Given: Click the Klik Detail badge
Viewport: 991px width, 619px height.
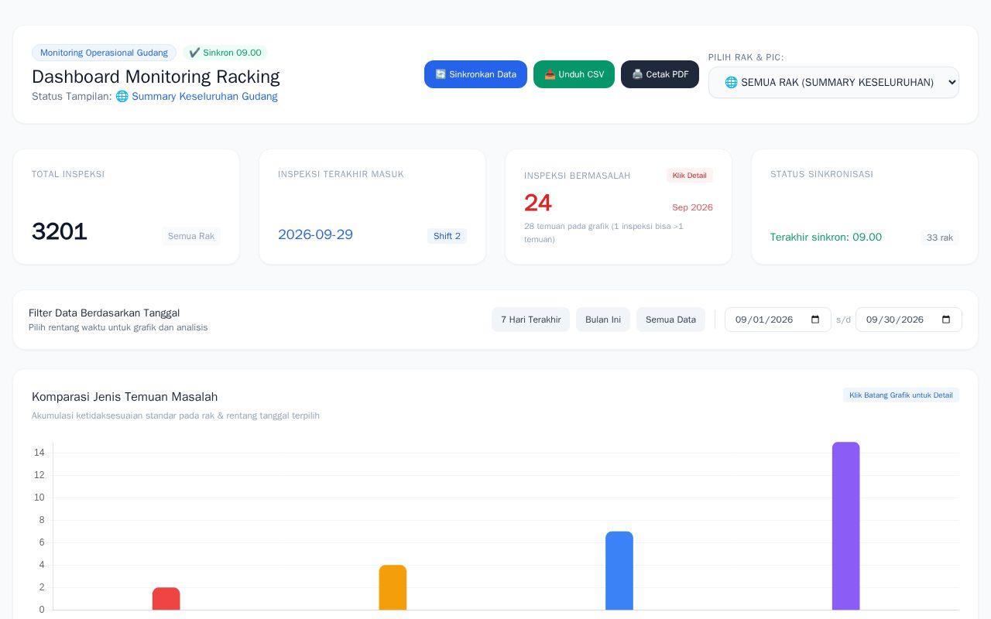Looking at the screenshot, I should pyautogui.click(x=689, y=176).
